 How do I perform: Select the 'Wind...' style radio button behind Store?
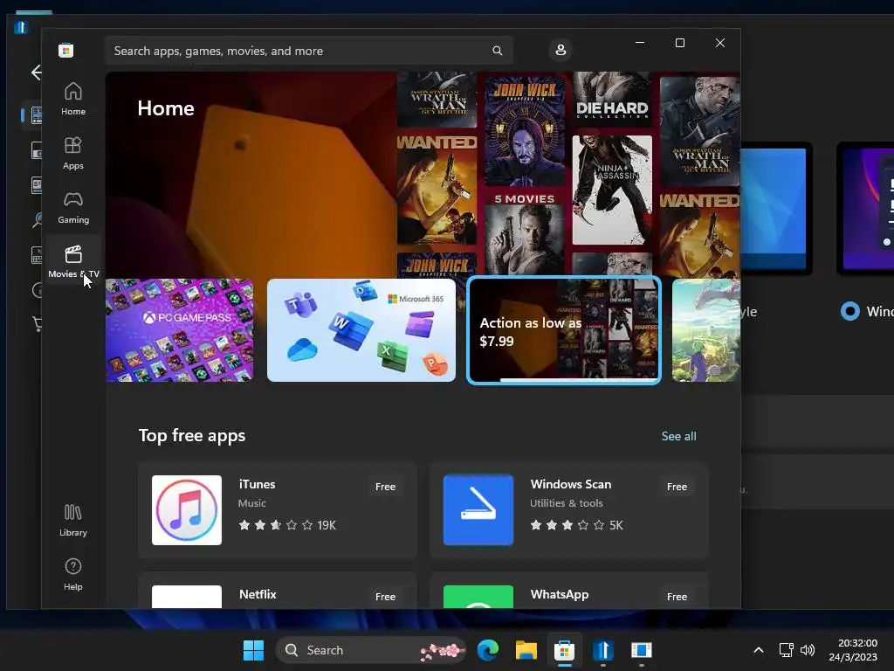coord(850,311)
